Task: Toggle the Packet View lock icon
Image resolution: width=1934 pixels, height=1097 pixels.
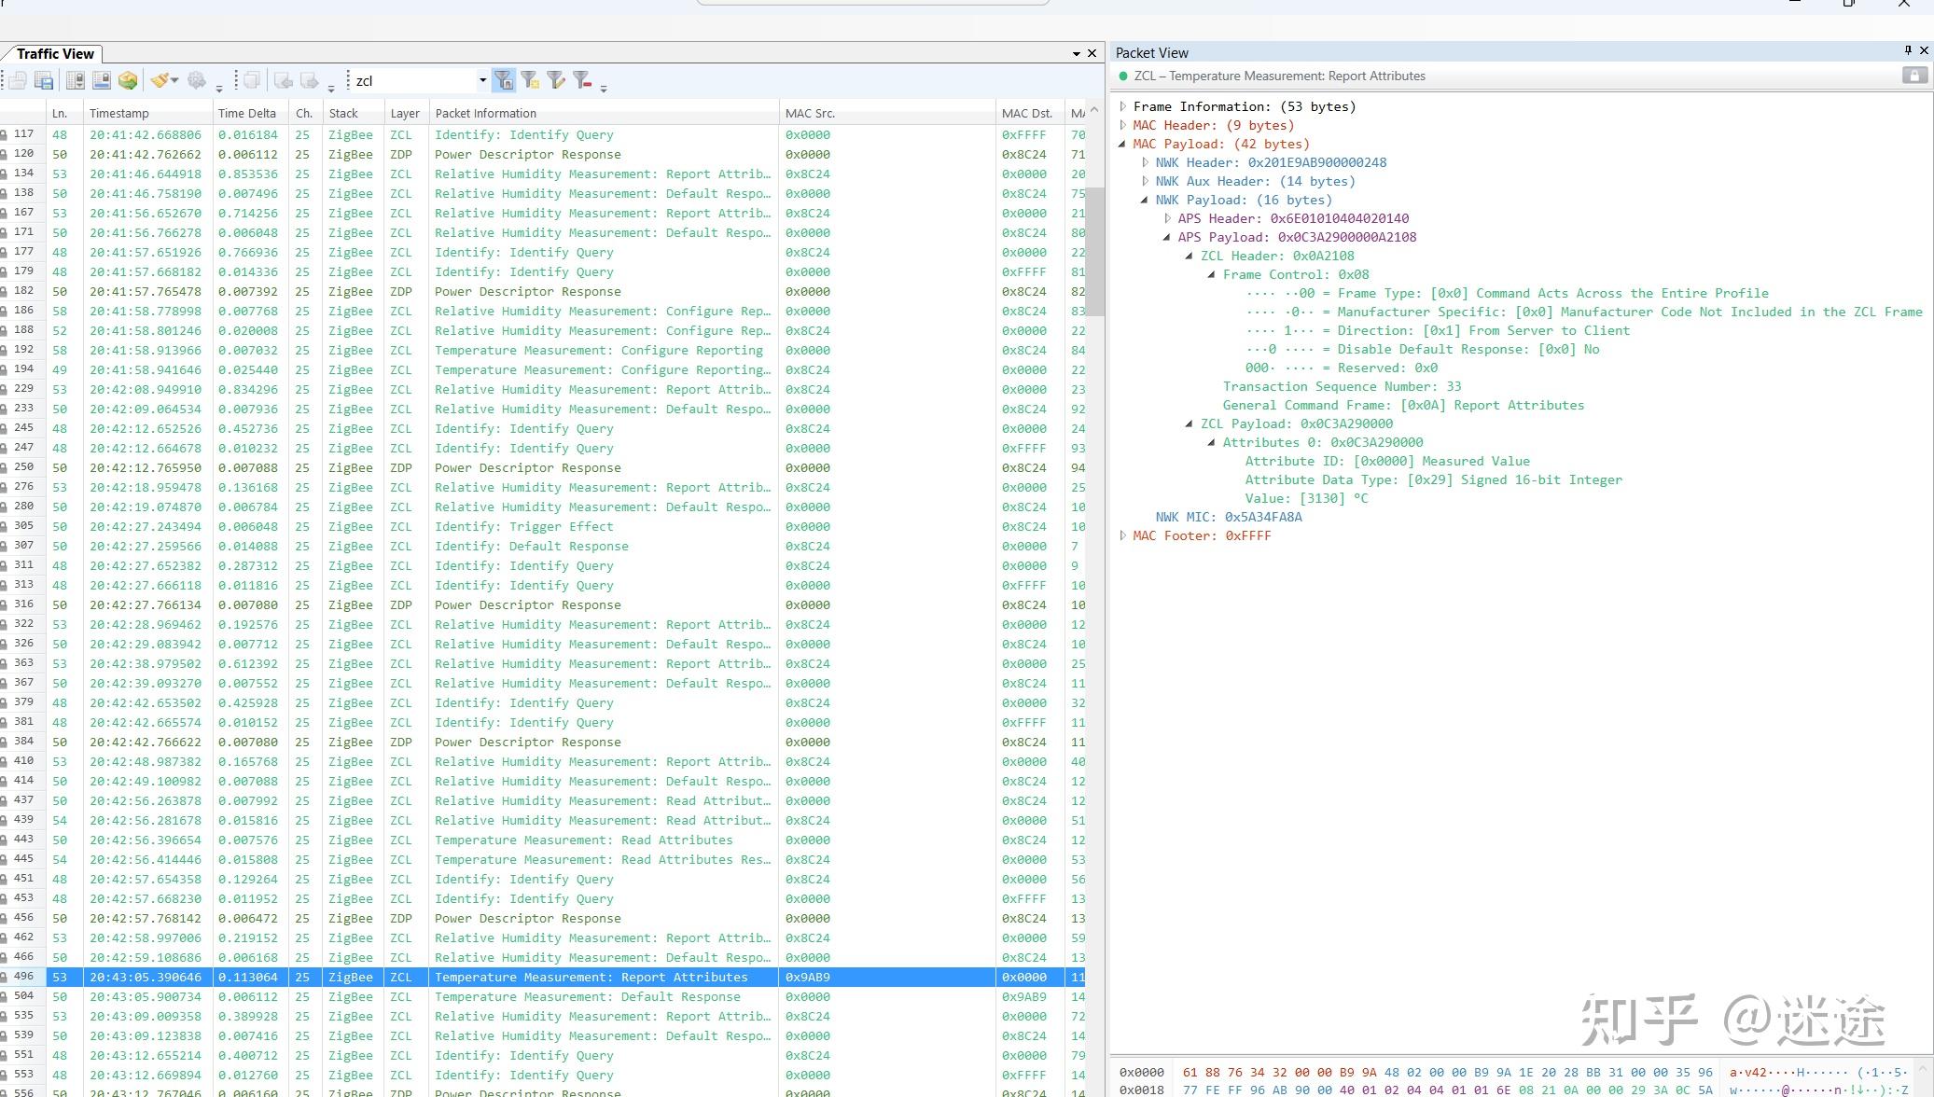Action: pyautogui.click(x=1913, y=76)
